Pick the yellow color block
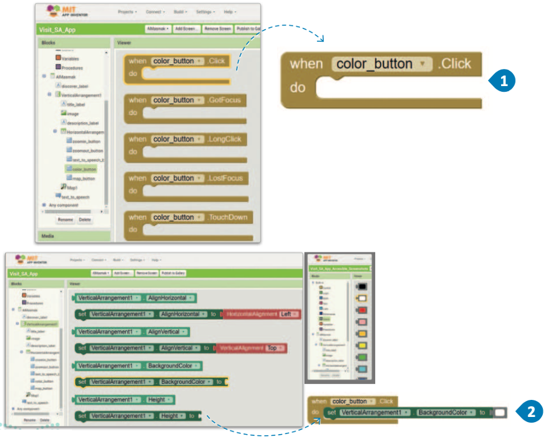Screen dimensions: 548x441 coord(361,346)
